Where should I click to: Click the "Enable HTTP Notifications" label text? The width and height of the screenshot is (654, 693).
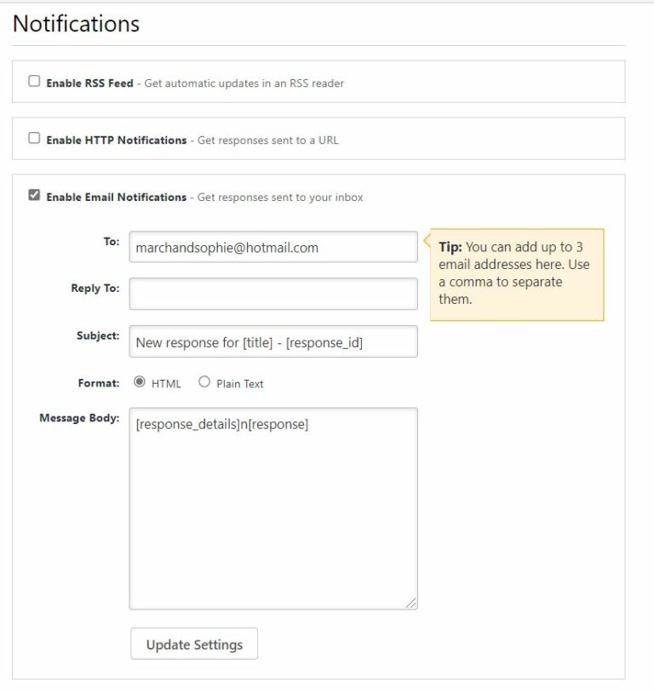pos(116,140)
